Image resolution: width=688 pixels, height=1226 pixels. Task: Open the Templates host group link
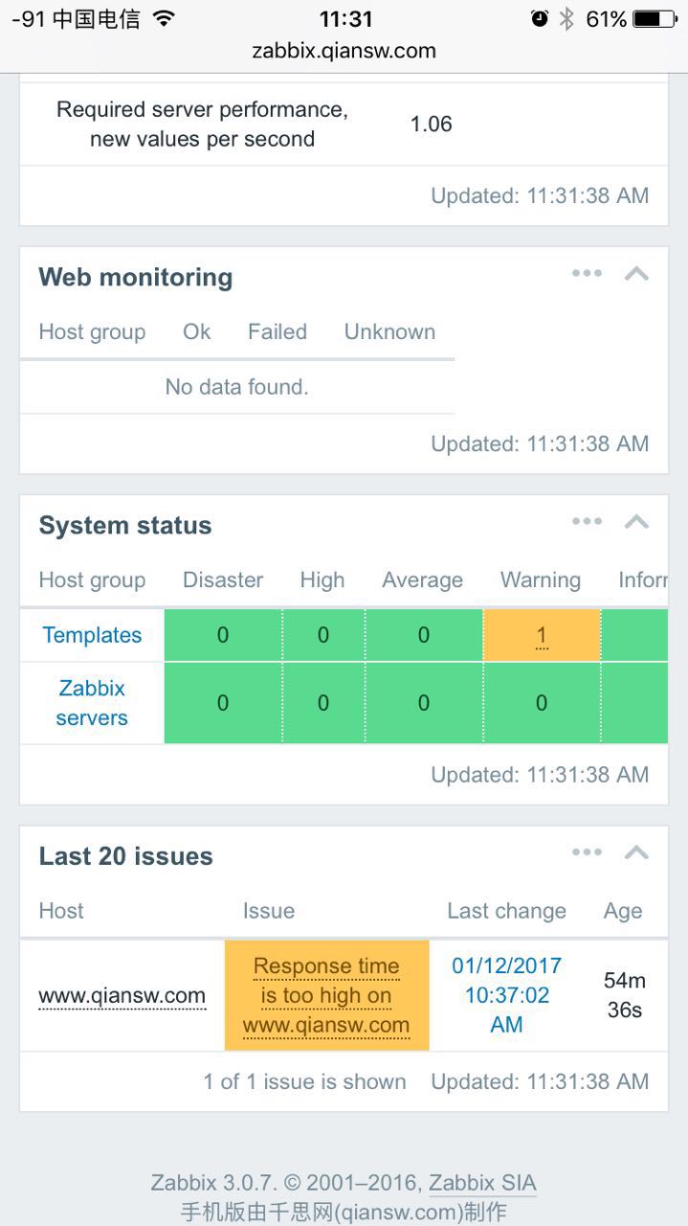click(x=92, y=635)
